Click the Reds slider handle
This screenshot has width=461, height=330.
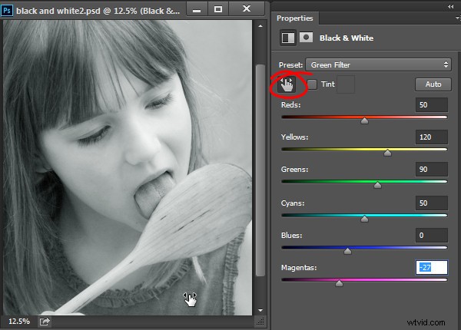(364, 120)
